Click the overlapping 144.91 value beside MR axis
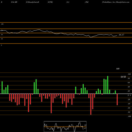 123,77
